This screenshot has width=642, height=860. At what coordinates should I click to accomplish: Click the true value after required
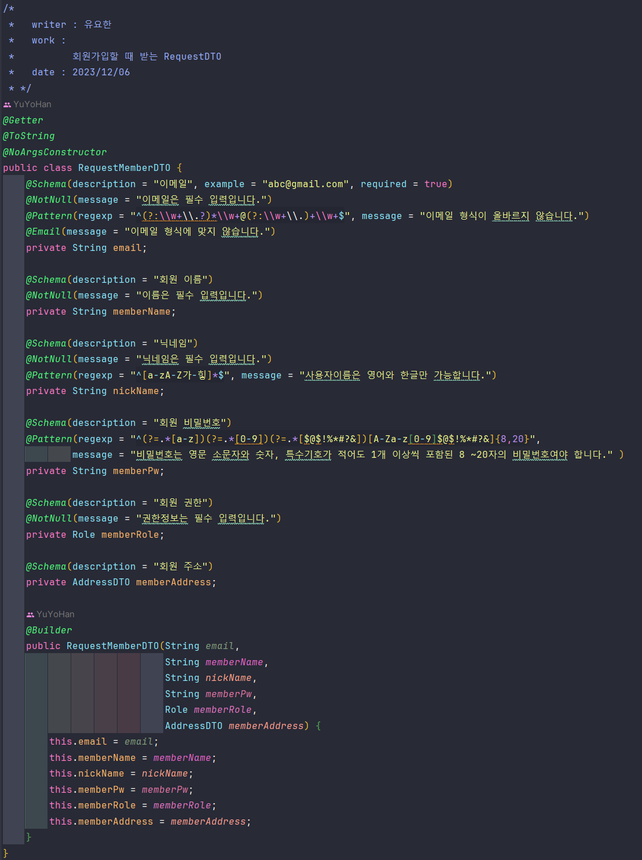[436, 184]
